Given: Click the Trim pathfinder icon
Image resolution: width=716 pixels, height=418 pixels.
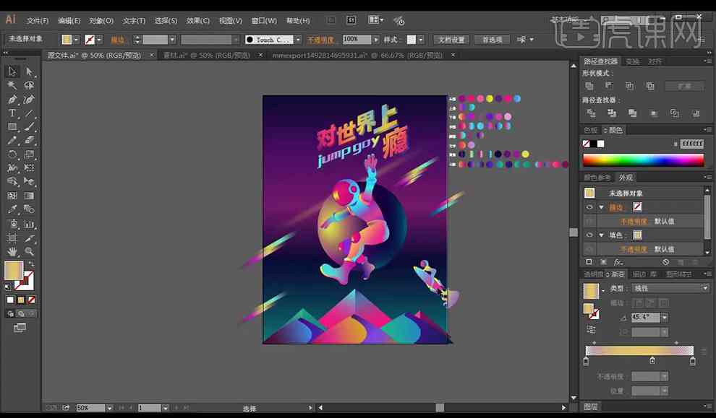Looking at the screenshot, I should 611,113.
